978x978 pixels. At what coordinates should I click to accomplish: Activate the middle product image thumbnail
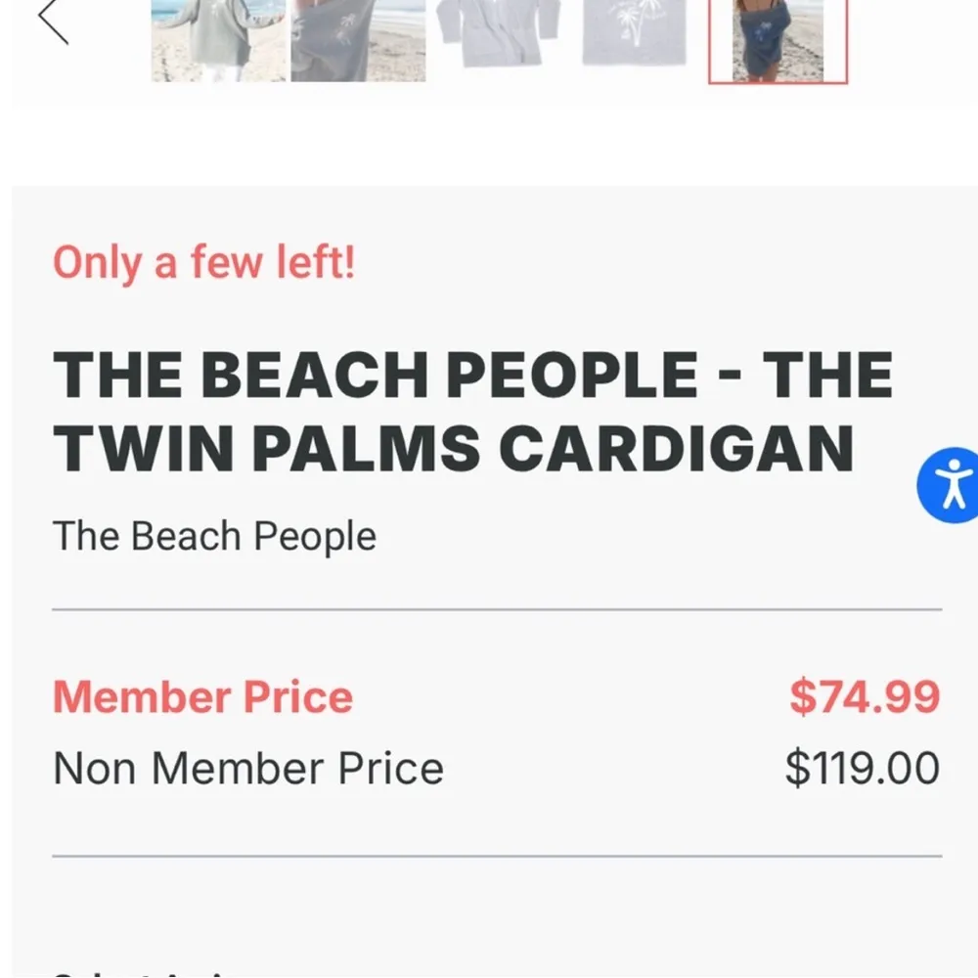tap(499, 39)
